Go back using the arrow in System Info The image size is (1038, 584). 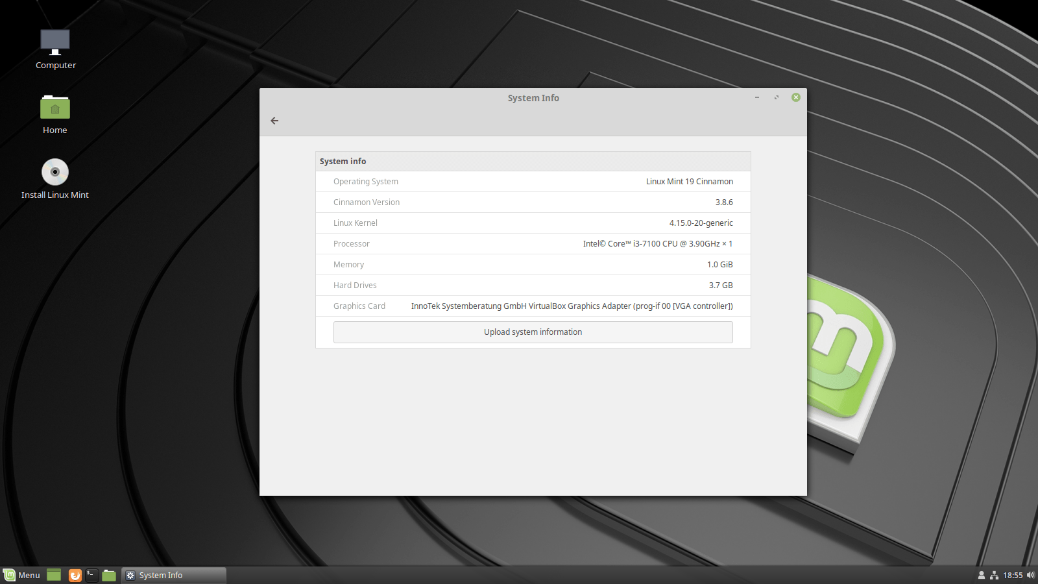(x=274, y=121)
